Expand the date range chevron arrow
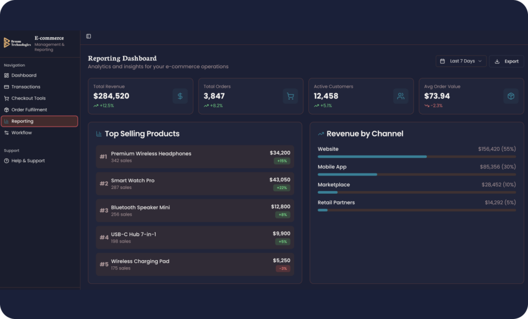Viewport: 528px width, 319px height. click(480, 61)
